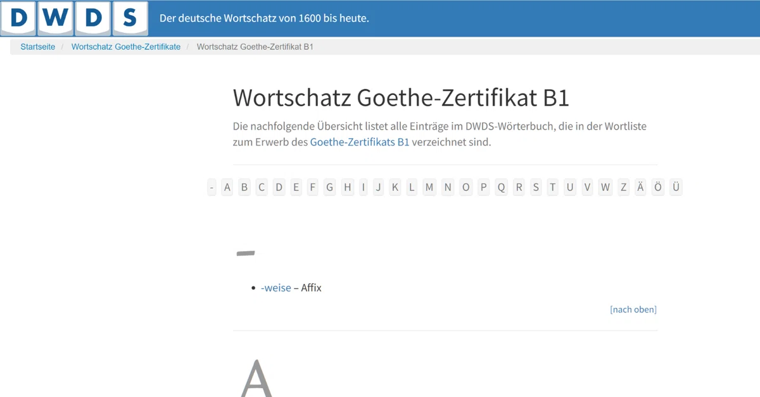Viewport: 760px width, 397px height.
Task: Jump to letter W section
Action: click(606, 187)
